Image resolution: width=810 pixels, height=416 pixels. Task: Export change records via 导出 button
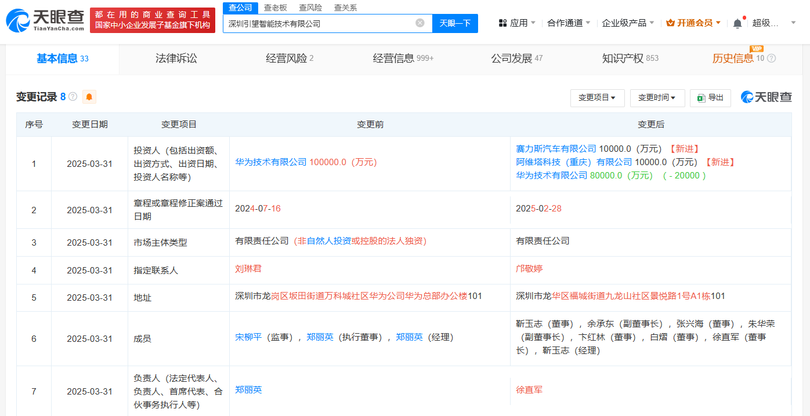(x=710, y=98)
